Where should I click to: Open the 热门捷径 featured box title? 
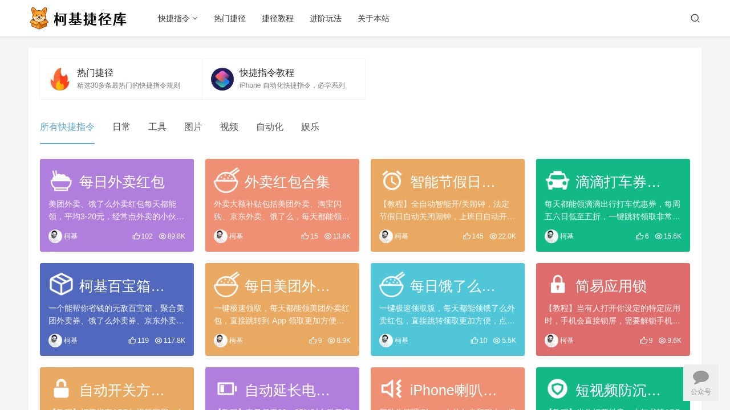(x=95, y=73)
